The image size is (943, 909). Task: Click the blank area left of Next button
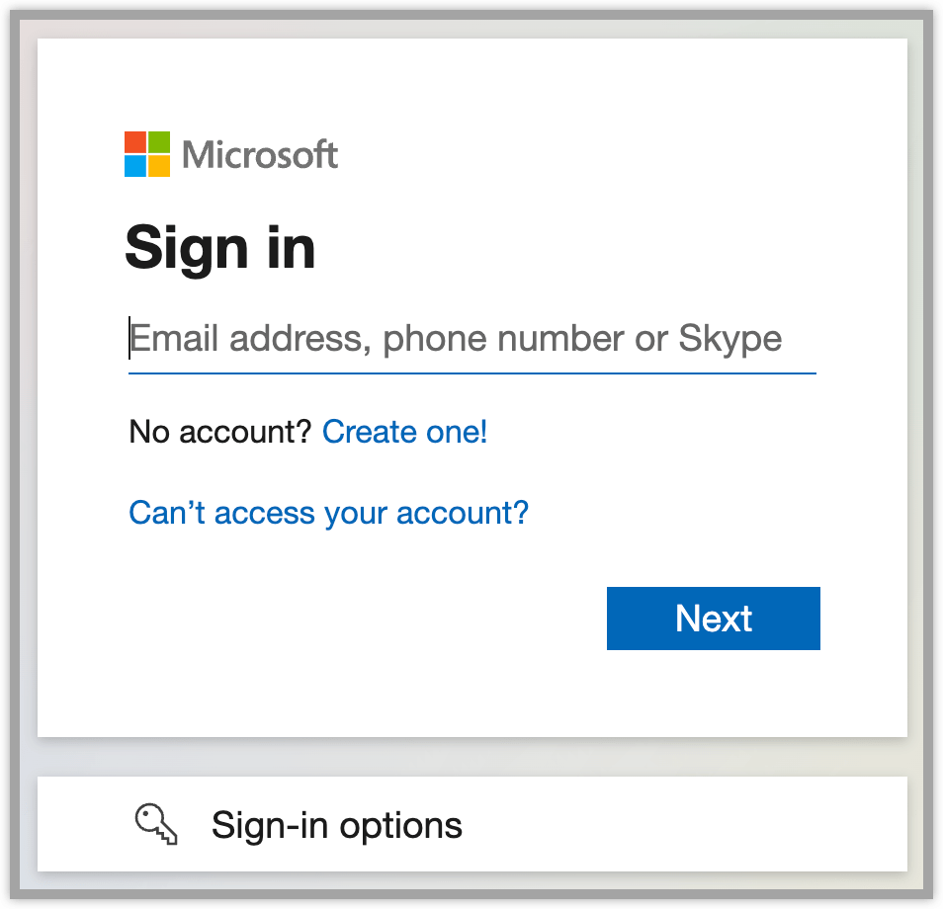coord(346,619)
